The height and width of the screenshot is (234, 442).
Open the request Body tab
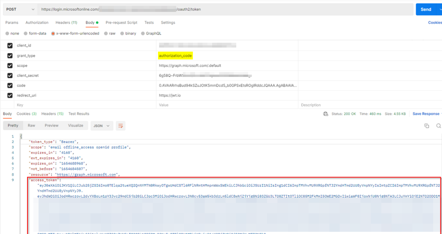coord(92,23)
